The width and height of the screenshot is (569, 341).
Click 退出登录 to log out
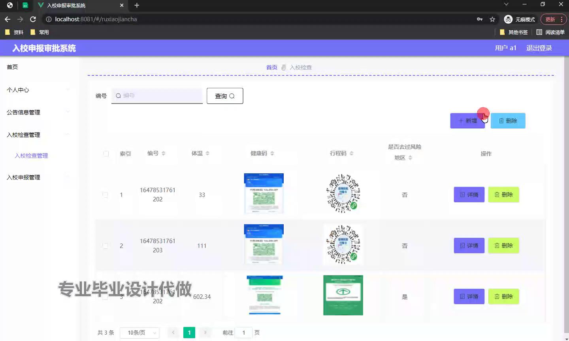[539, 48]
